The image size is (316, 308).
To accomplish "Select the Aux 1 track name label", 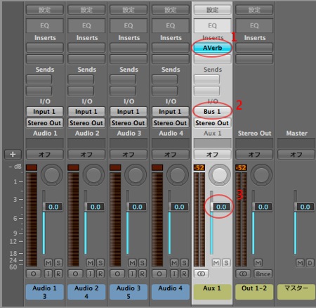I will 212,292.
